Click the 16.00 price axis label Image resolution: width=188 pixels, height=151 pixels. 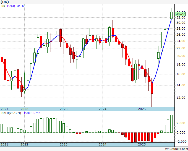tap(181, 74)
